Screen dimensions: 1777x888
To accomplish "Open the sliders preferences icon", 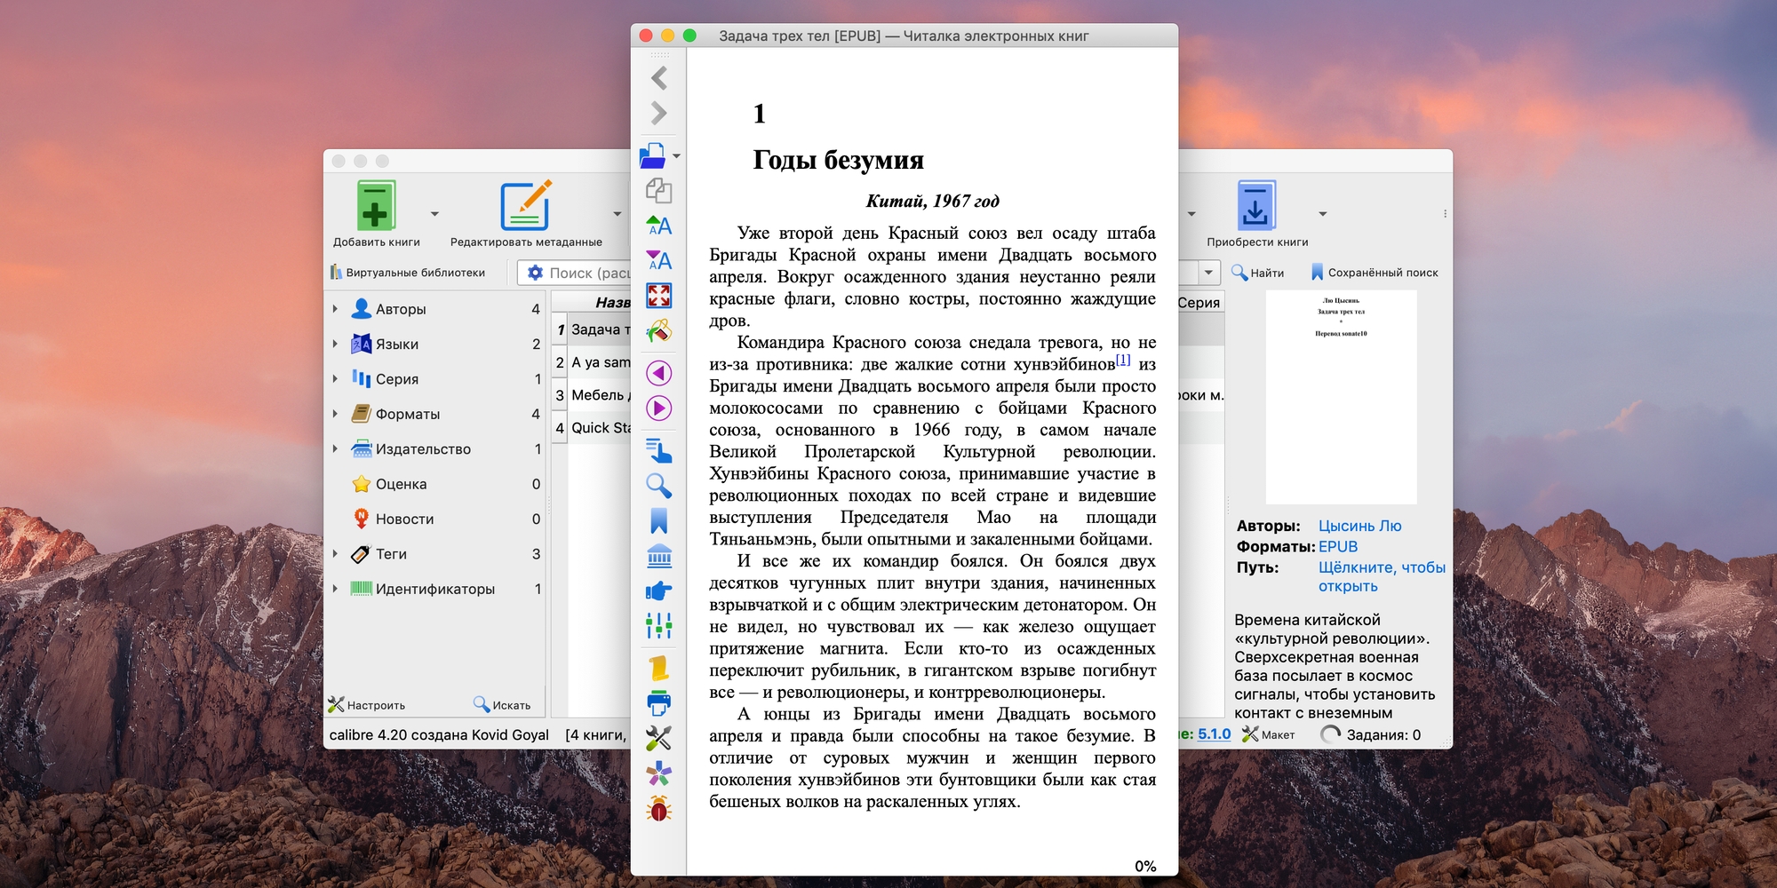I will [x=658, y=626].
